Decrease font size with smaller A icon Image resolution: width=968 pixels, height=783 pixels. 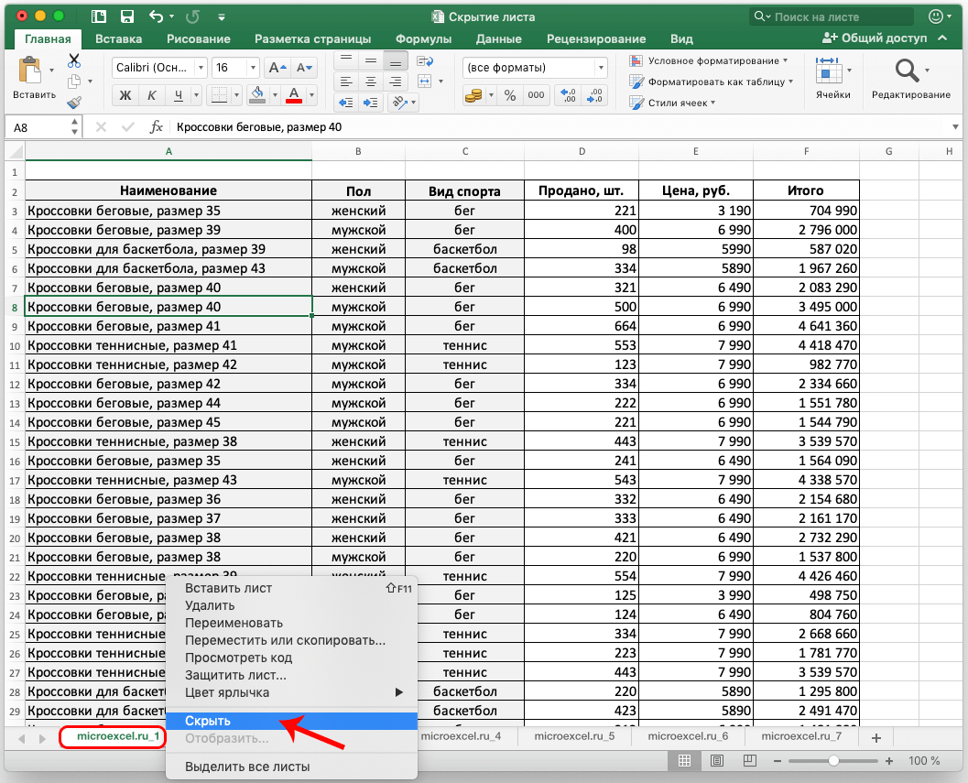[304, 67]
